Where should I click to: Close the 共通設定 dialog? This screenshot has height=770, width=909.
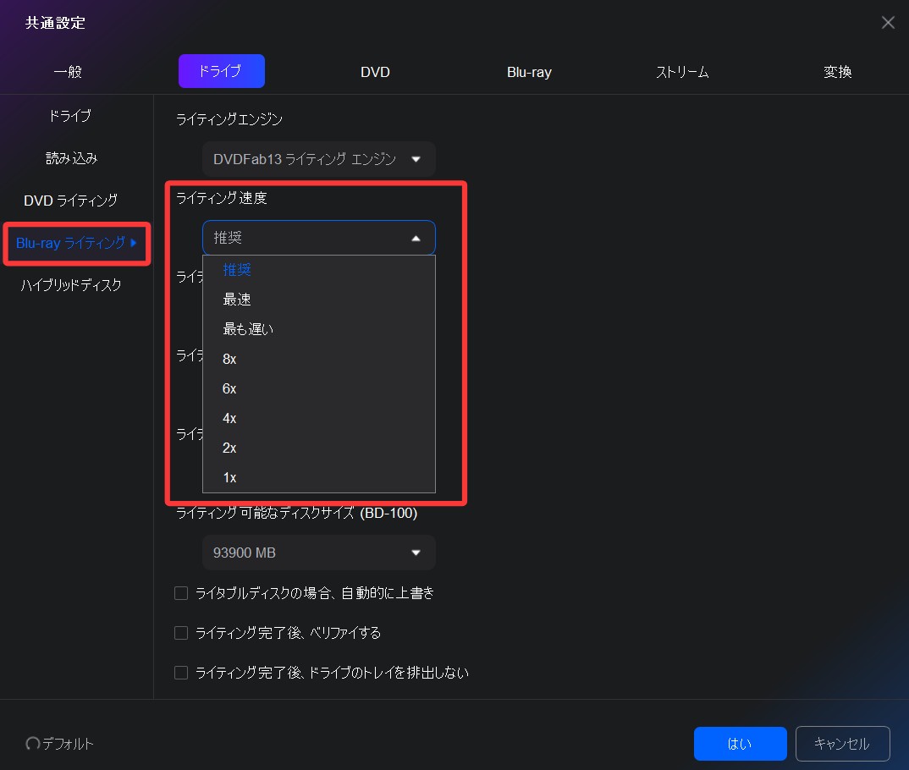pos(888,22)
